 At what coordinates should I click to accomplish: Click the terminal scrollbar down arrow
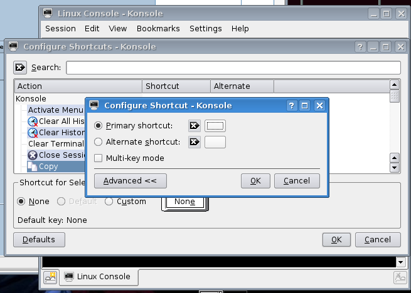(400, 262)
